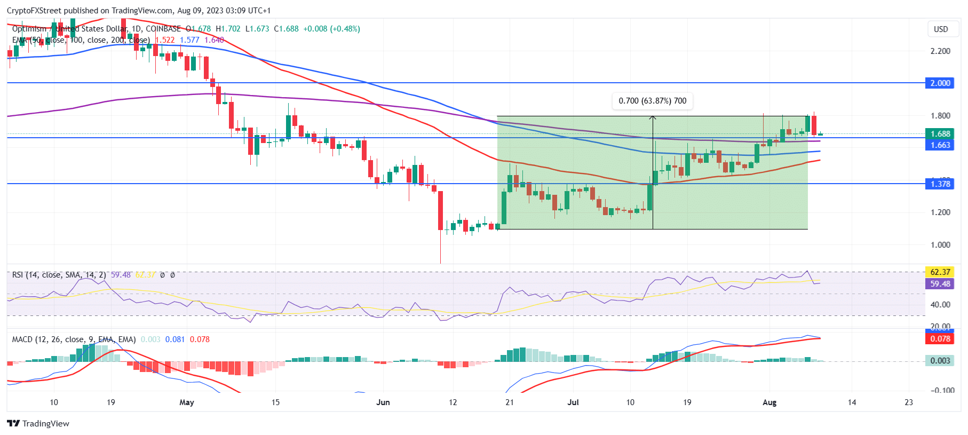The width and height of the screenshot is (968, 435).
Task: Click the yellow 62.37 RSI axis label
Action: [x=940, y=272]
